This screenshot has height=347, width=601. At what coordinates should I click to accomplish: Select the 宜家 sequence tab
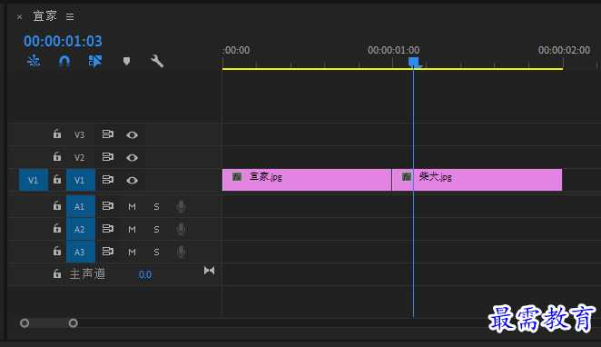[44, 16]
